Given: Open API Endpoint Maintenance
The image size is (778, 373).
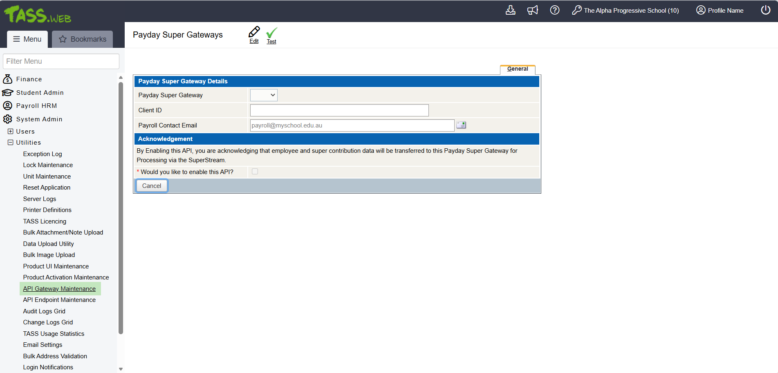Looking at the screenshot, I should [x=59, y=300].
